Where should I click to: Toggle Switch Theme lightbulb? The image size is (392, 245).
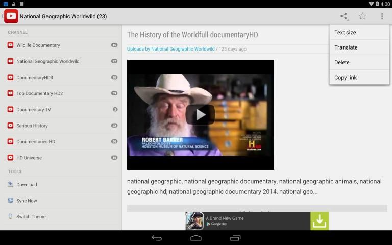point(10,217)
